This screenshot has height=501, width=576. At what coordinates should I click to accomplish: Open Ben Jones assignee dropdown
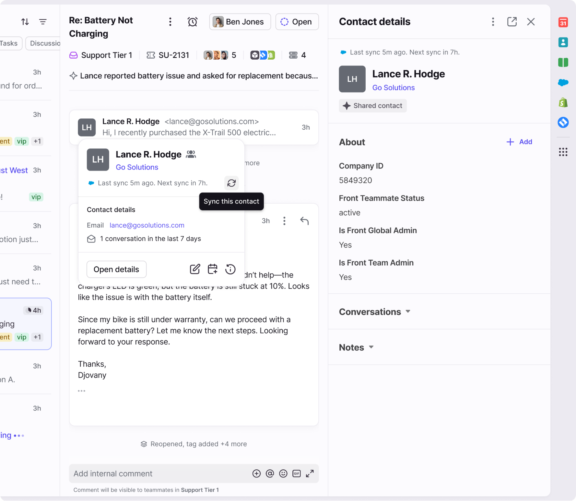[x=240, y=22]
